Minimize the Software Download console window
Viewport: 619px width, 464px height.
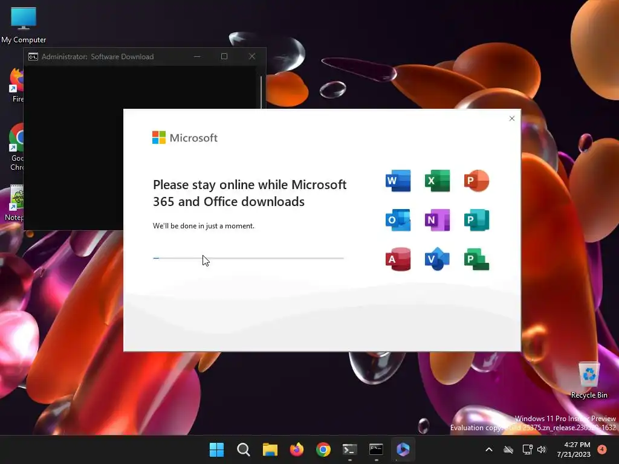point(197,56)
